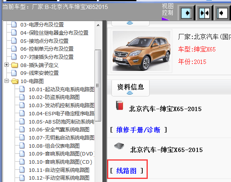Select 09-线束安装位置 entry
231x182 pixels.
coord(39,73)
